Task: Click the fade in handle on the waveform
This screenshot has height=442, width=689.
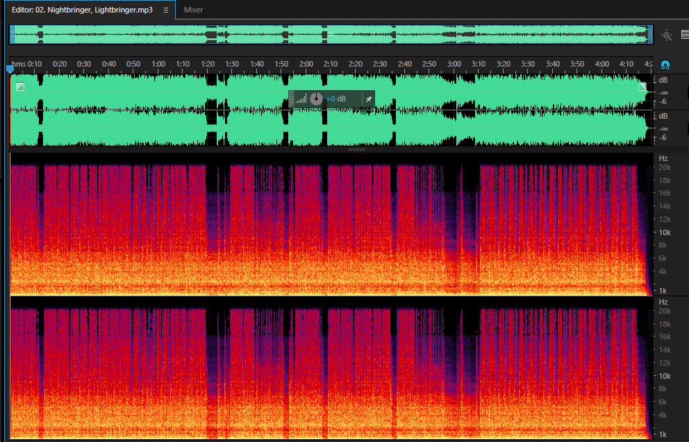Action: pos(20,87)
